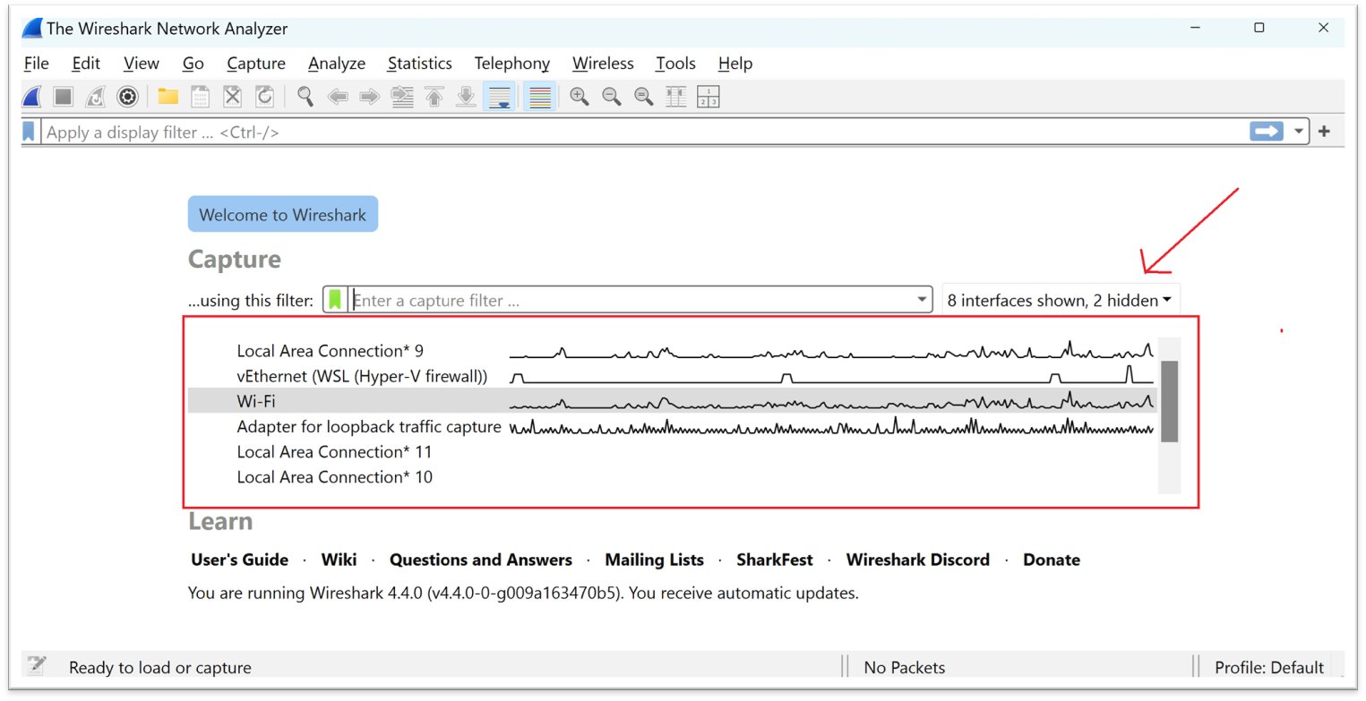This screenshot has height=701, width=1366.
Task: Open the Telephony menu
Action: point(511,63)
